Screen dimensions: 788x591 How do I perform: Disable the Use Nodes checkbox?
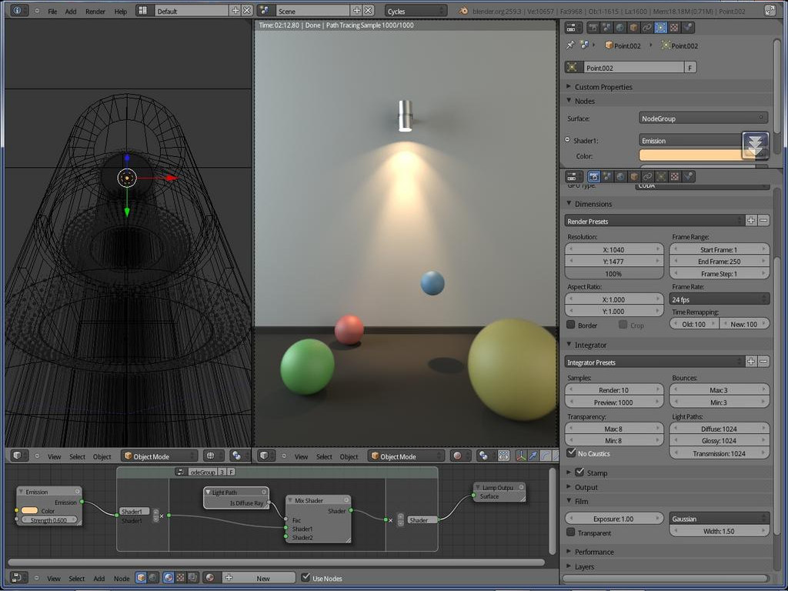point(306,578)
